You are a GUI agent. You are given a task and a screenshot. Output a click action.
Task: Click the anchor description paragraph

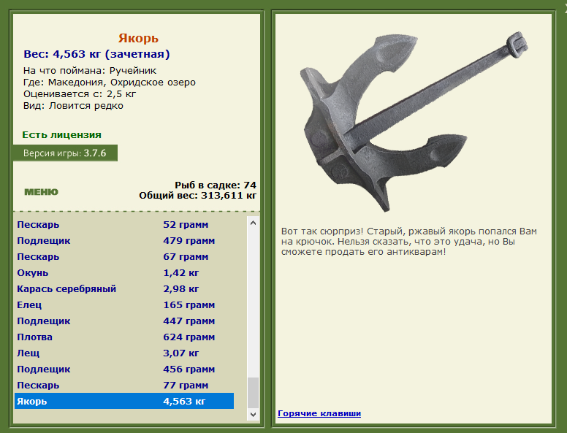point(409,242)
